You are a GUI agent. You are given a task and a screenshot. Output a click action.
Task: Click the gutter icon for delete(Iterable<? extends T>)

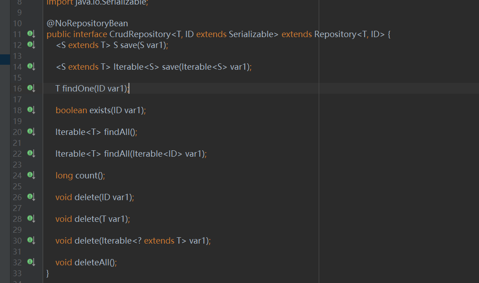(x=31, y=240)
